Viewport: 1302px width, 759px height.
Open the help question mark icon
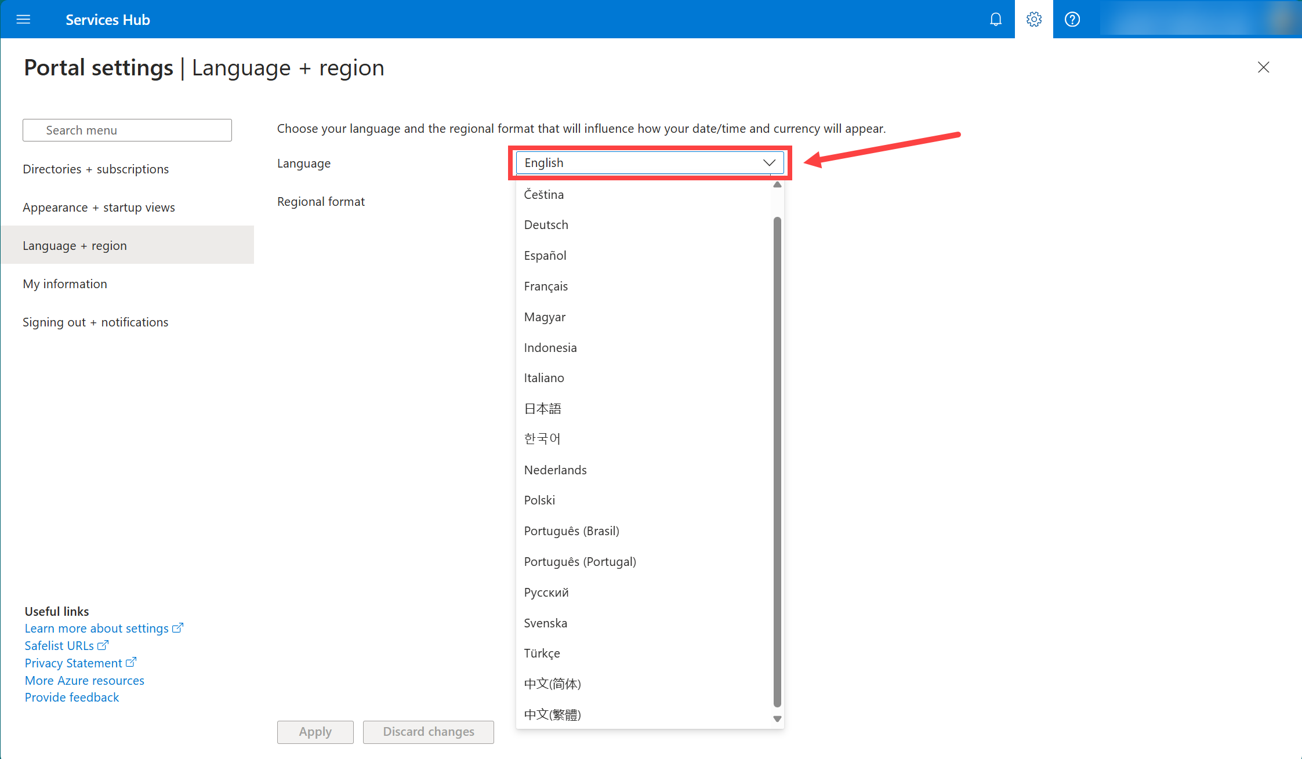(x=1072, y=19)
